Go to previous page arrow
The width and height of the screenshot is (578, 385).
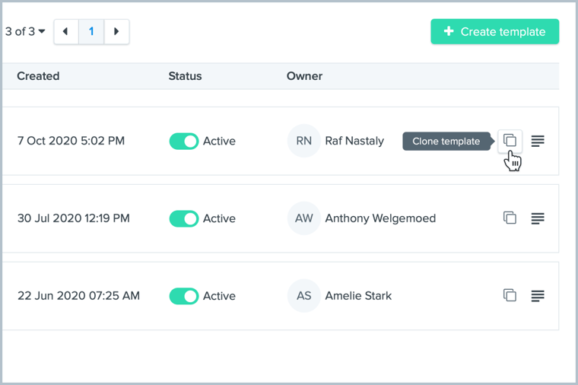coord(65,32)
